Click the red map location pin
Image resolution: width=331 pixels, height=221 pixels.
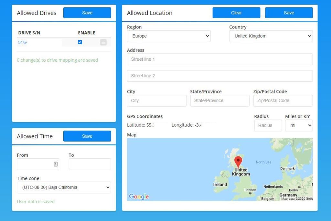pyautogui.click(x=238, y=161)
